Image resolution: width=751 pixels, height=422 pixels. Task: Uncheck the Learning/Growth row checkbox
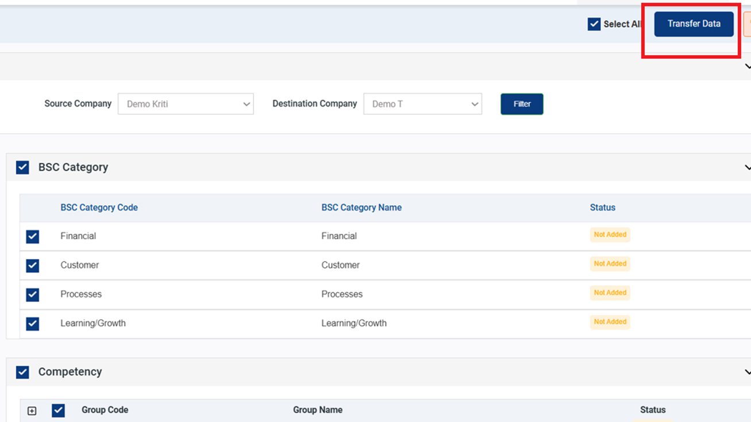click(33, 324)
